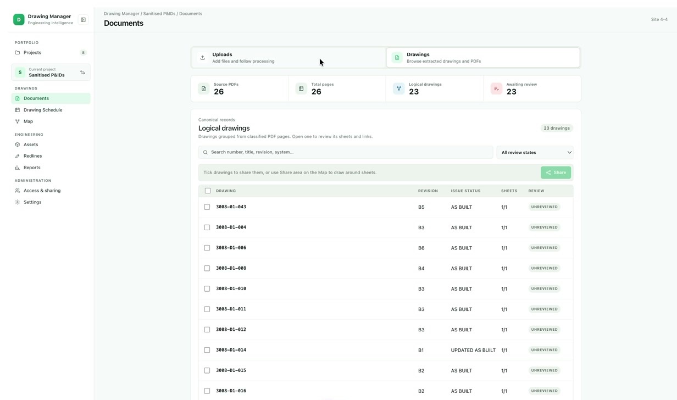Open Projects in the sidebar
Viewport: 677px width, 400px height.
(51, 53)
